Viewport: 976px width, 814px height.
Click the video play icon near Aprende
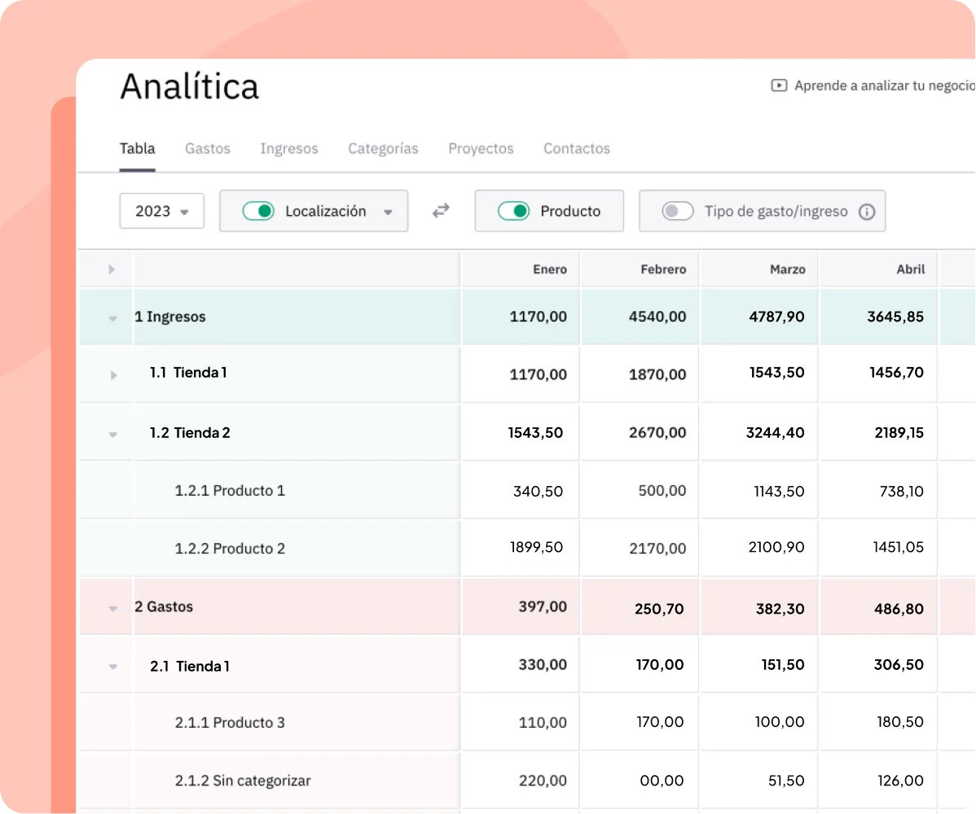coord(779,85)
